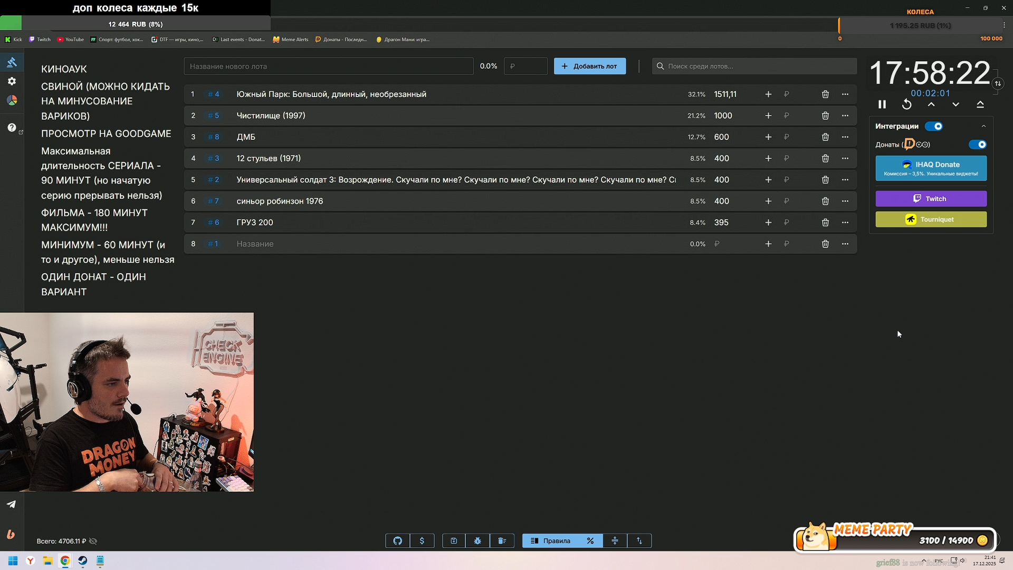Toggle total sum visibility eye icon
This screenshot has height=570, width=1013.
click(93, 541)
